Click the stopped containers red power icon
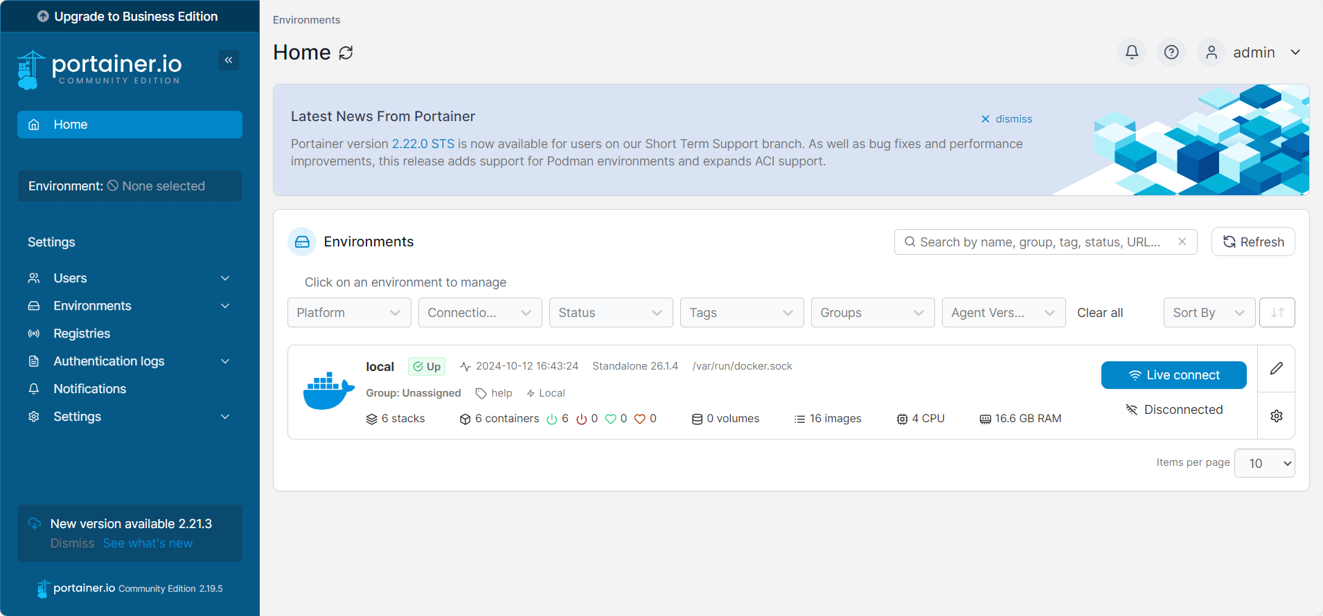 [x=582, y=419]
